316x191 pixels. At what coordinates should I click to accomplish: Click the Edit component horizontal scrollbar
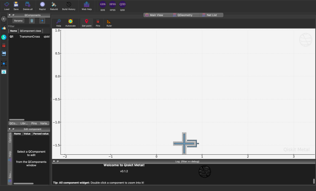(x=24, y=183)
